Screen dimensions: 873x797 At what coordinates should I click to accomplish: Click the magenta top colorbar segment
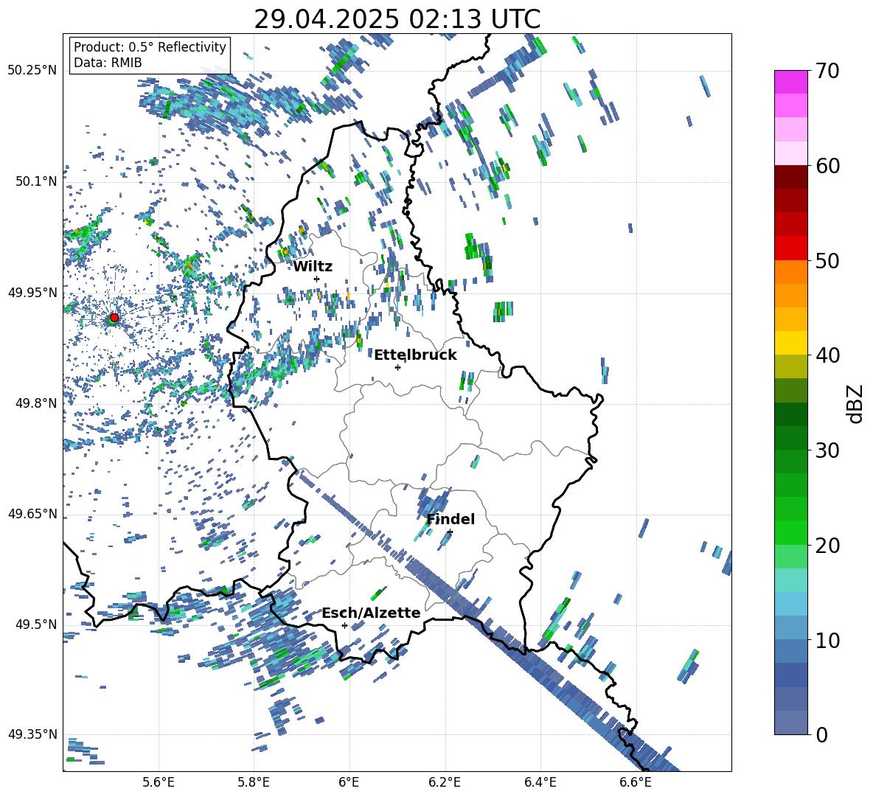790,82
